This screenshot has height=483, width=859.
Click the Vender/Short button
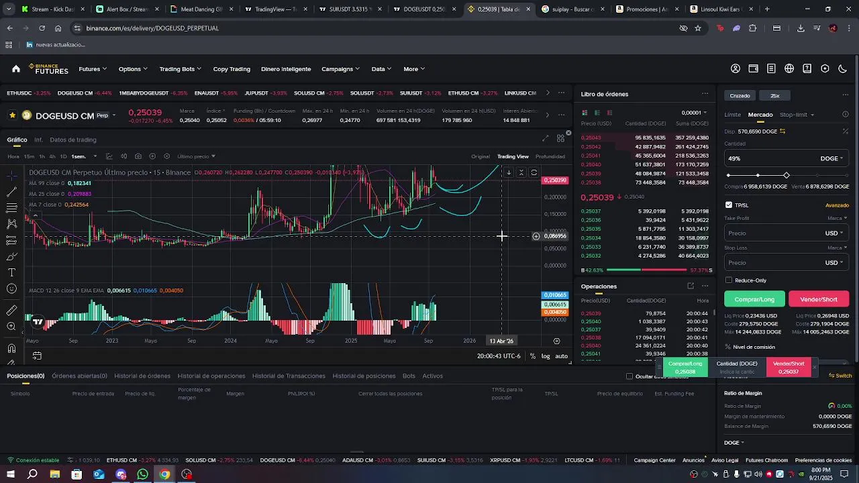point(819,299)
